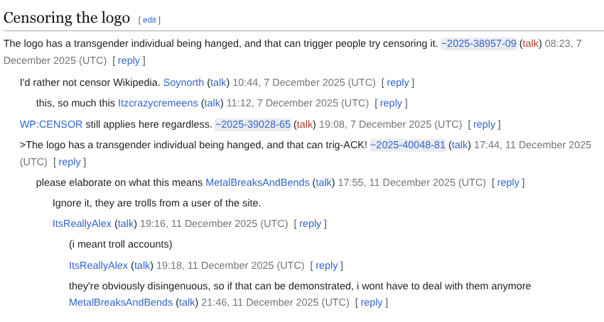The height and width of the screenshot is (322, 604).
Task: Open Soynorth's talk page
Action: coord(218,82)
